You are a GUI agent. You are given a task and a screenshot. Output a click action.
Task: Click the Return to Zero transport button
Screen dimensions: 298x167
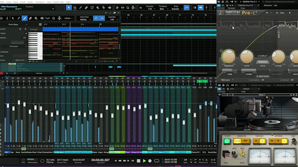click(x=133, y=161)
